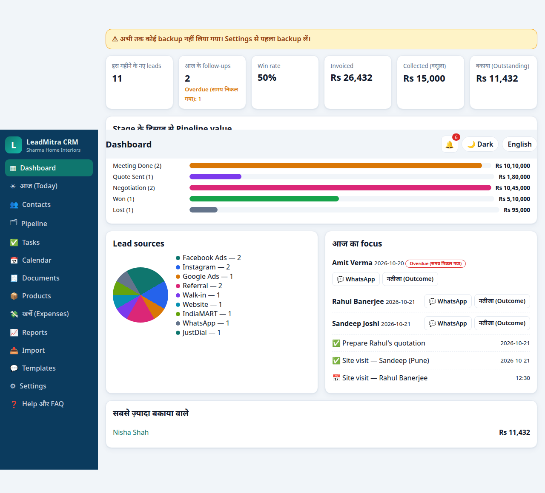Switch language to English
Viewport: 545px width, 493px height.
[519, 144]
